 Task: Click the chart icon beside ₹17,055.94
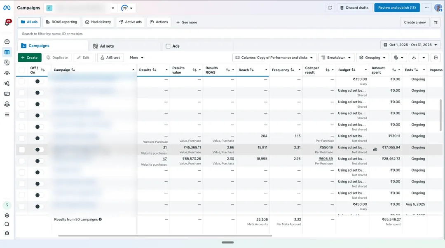pos(375,149)
